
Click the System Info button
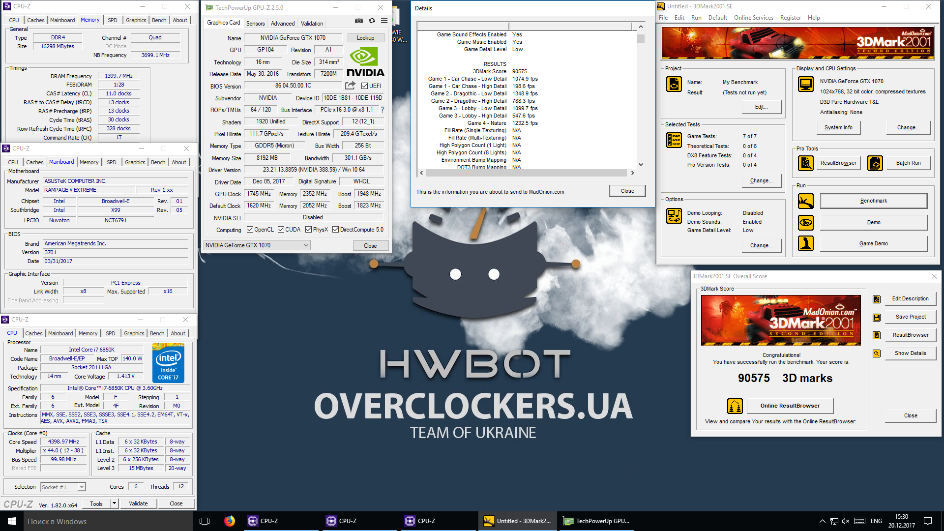point(838,127)
